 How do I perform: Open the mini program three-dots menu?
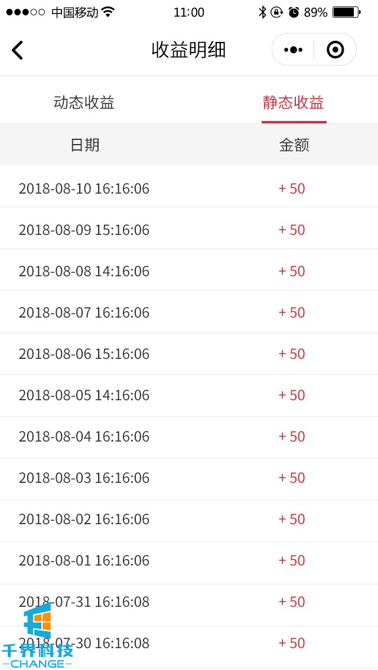[293, 50]
